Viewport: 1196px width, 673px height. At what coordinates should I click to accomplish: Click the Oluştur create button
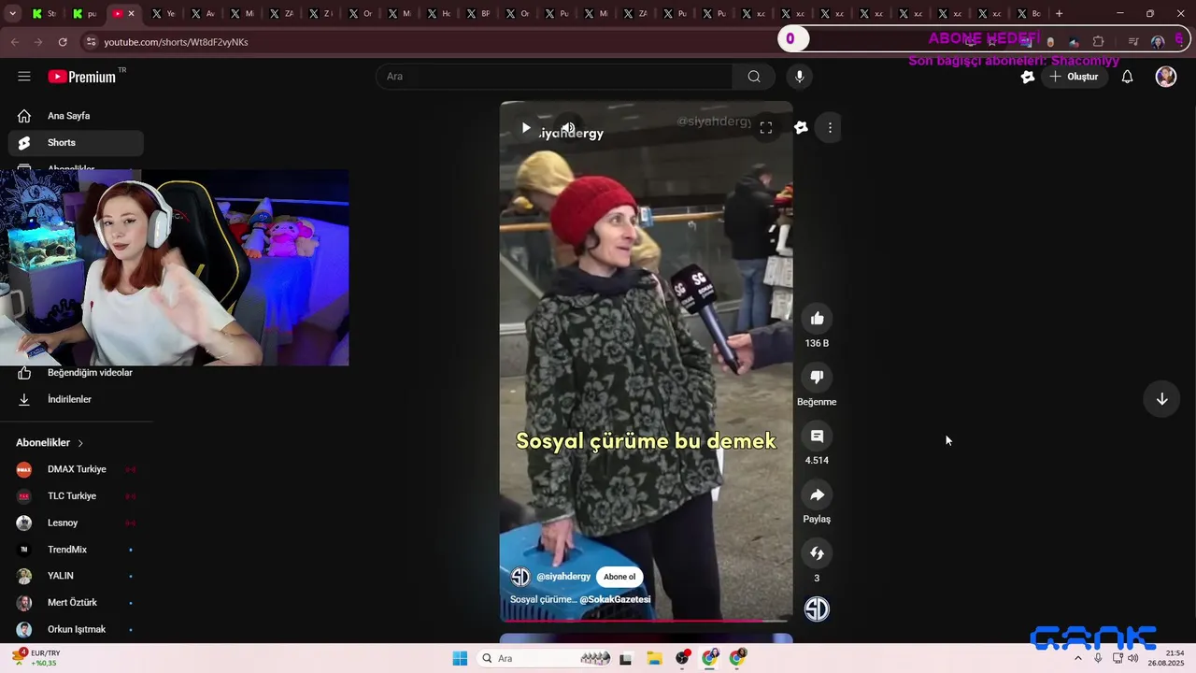pyautogui.click(x=1074, y=77)
